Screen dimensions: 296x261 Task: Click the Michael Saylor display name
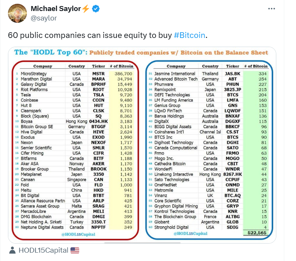56,9
